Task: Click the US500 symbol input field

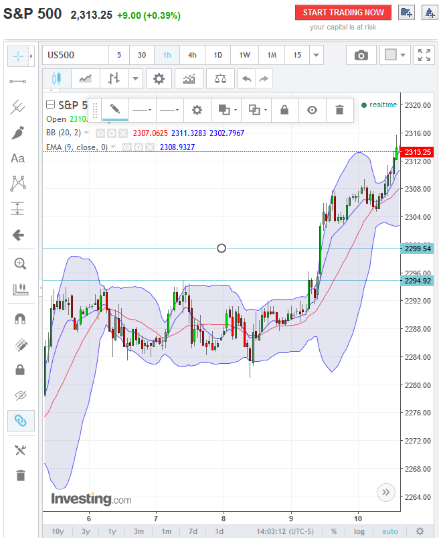Action: [76, 55]
